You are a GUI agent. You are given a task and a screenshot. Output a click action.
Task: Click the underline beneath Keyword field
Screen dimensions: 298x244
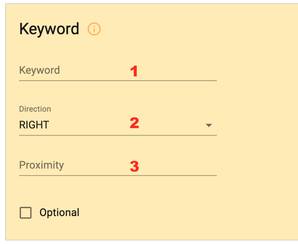pos(118,81)
